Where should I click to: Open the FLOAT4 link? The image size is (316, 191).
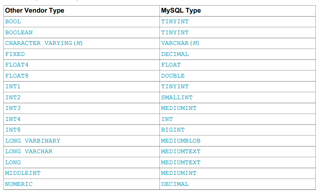pos(17,65)
